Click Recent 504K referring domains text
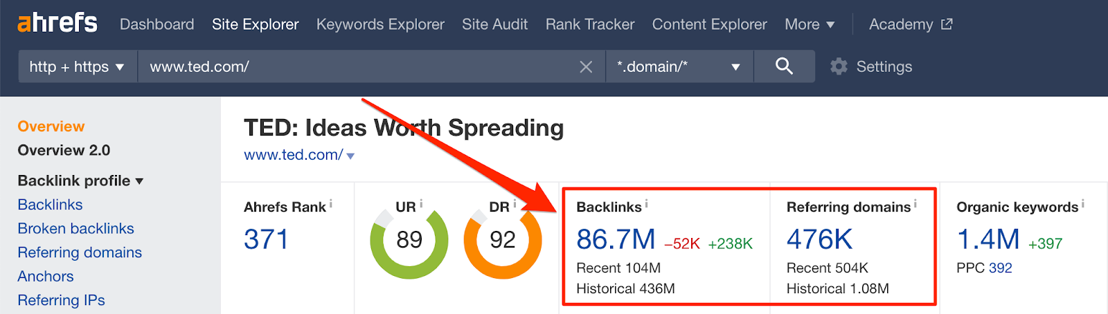This screenshot has width=1108, height=314. 827,268
